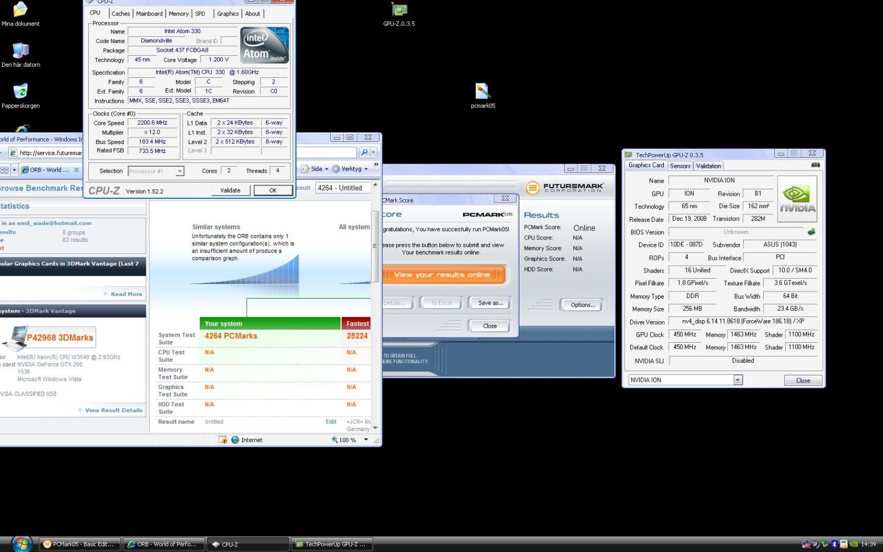This screenshot has height=552, width=883.
Task: Click the P42968 3DMarks score link
Action: (x=60, y=338)
